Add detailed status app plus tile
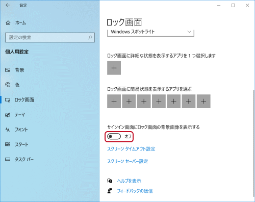255x202 pixels. [x=114, y=68]
